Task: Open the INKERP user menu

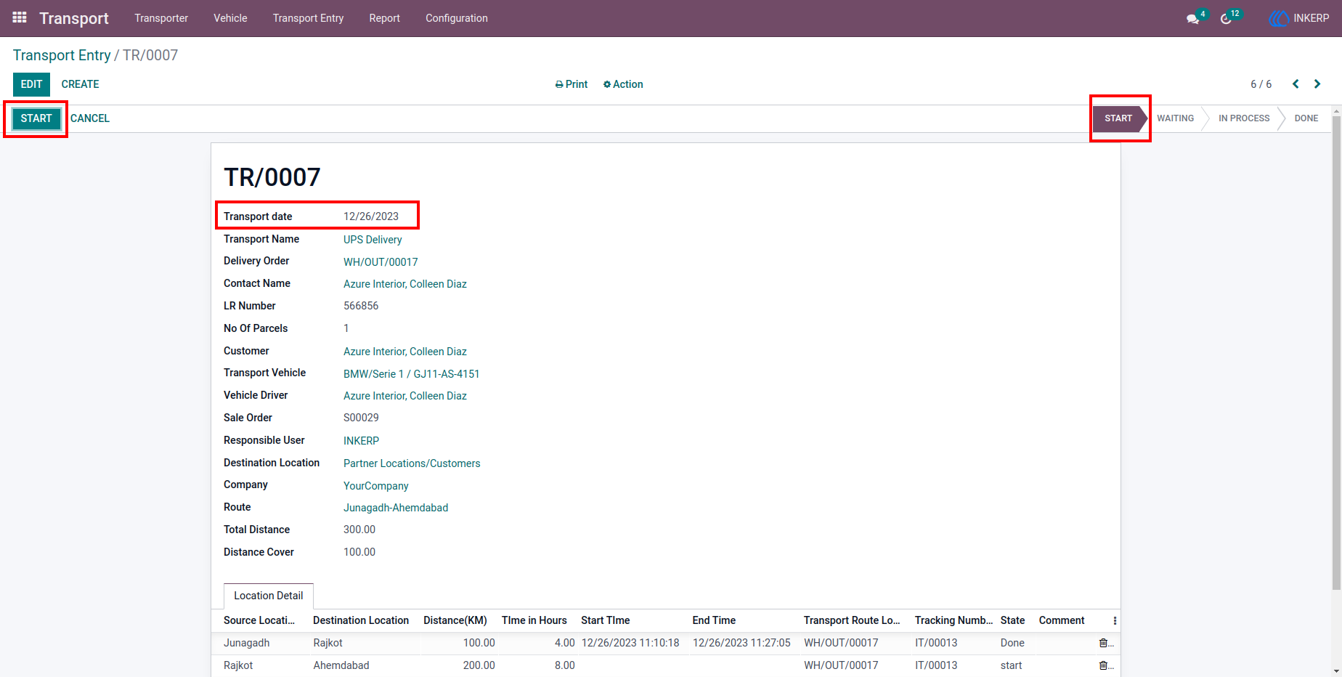Action: [1299, 18]
